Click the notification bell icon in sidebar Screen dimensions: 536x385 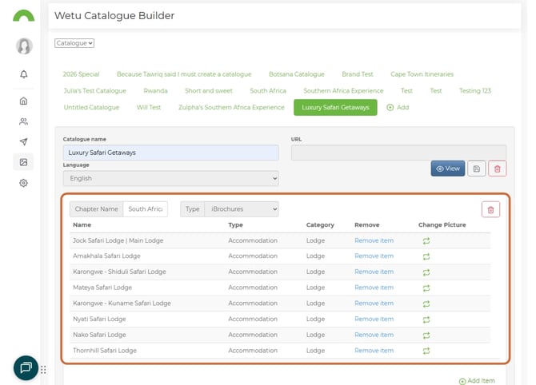point(24,74)
